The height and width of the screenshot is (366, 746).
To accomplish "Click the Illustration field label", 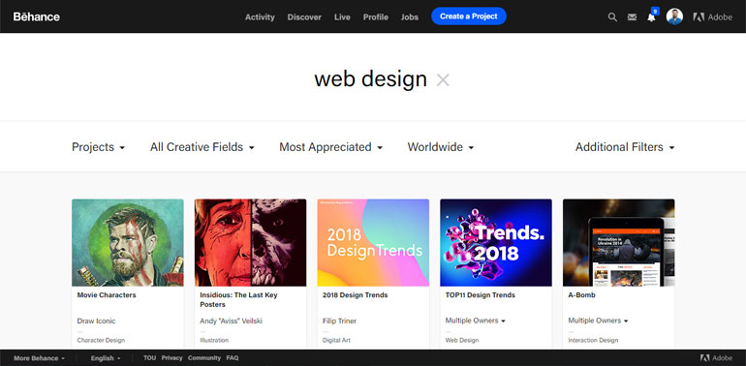I will coord(214,340).
